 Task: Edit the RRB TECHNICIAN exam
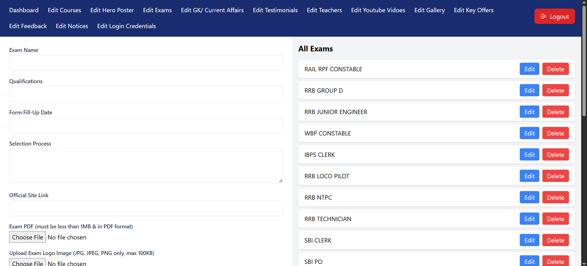[530, 219]
